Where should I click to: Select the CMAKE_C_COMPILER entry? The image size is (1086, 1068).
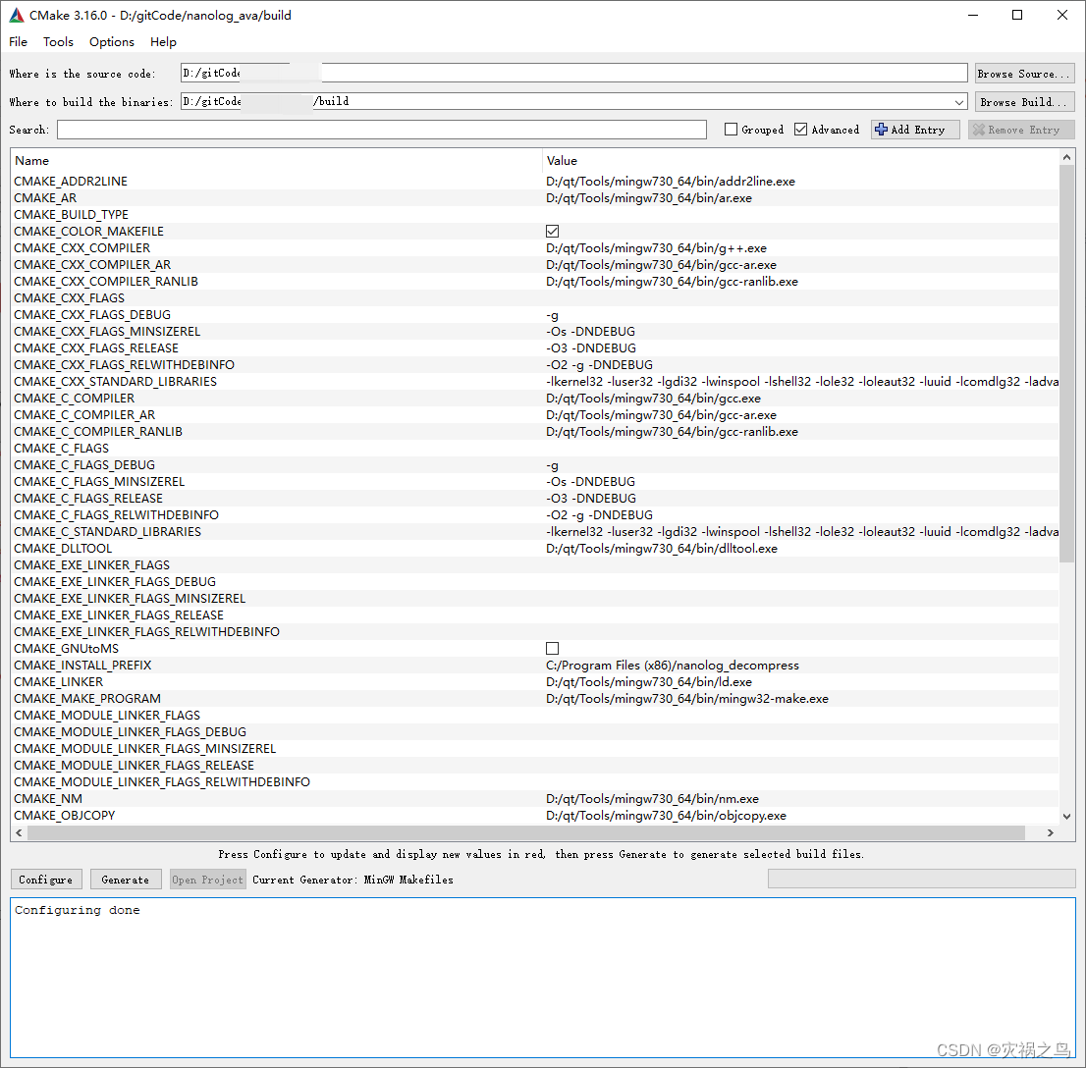click(x=74, y=399)
